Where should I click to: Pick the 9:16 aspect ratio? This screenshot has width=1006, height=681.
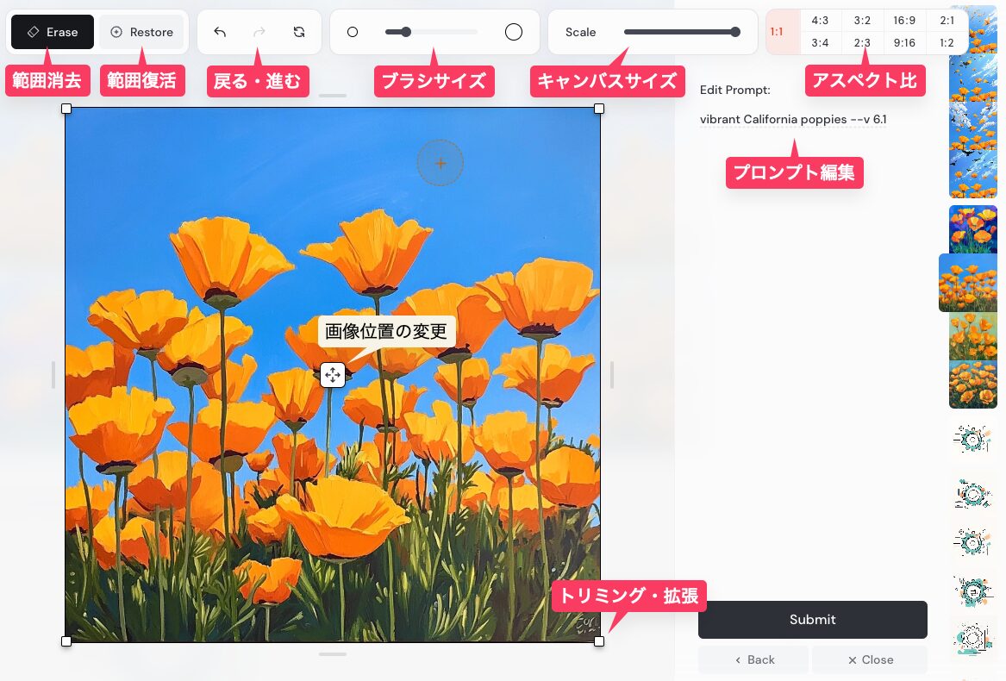[x=904, y=43]
